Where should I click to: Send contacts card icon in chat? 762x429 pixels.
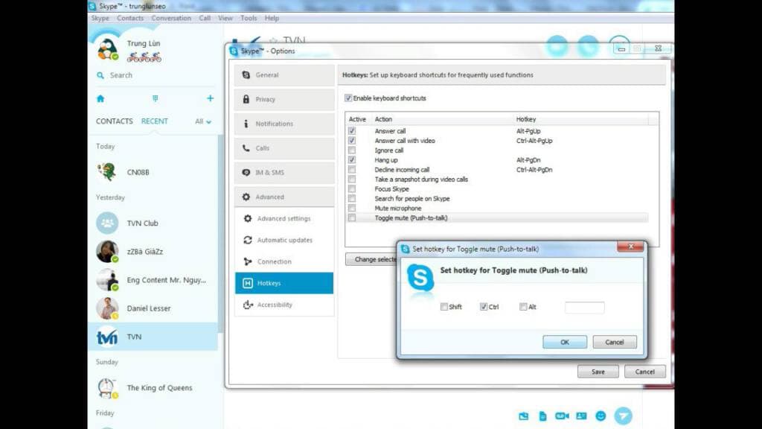(x=581, y=416)
